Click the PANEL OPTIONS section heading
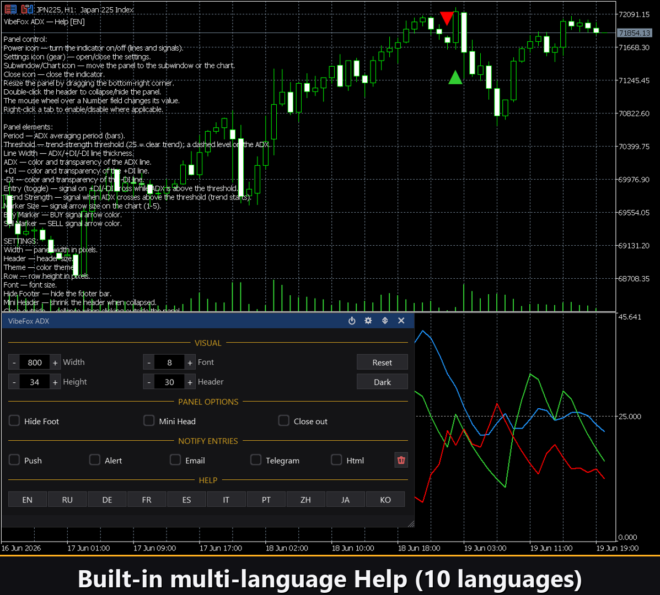 coord(208,402)
